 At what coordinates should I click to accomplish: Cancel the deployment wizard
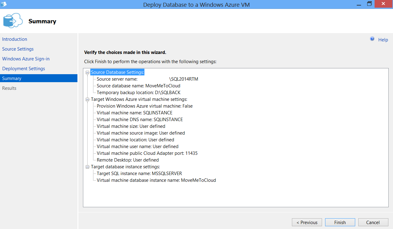[x=373, y=222]
